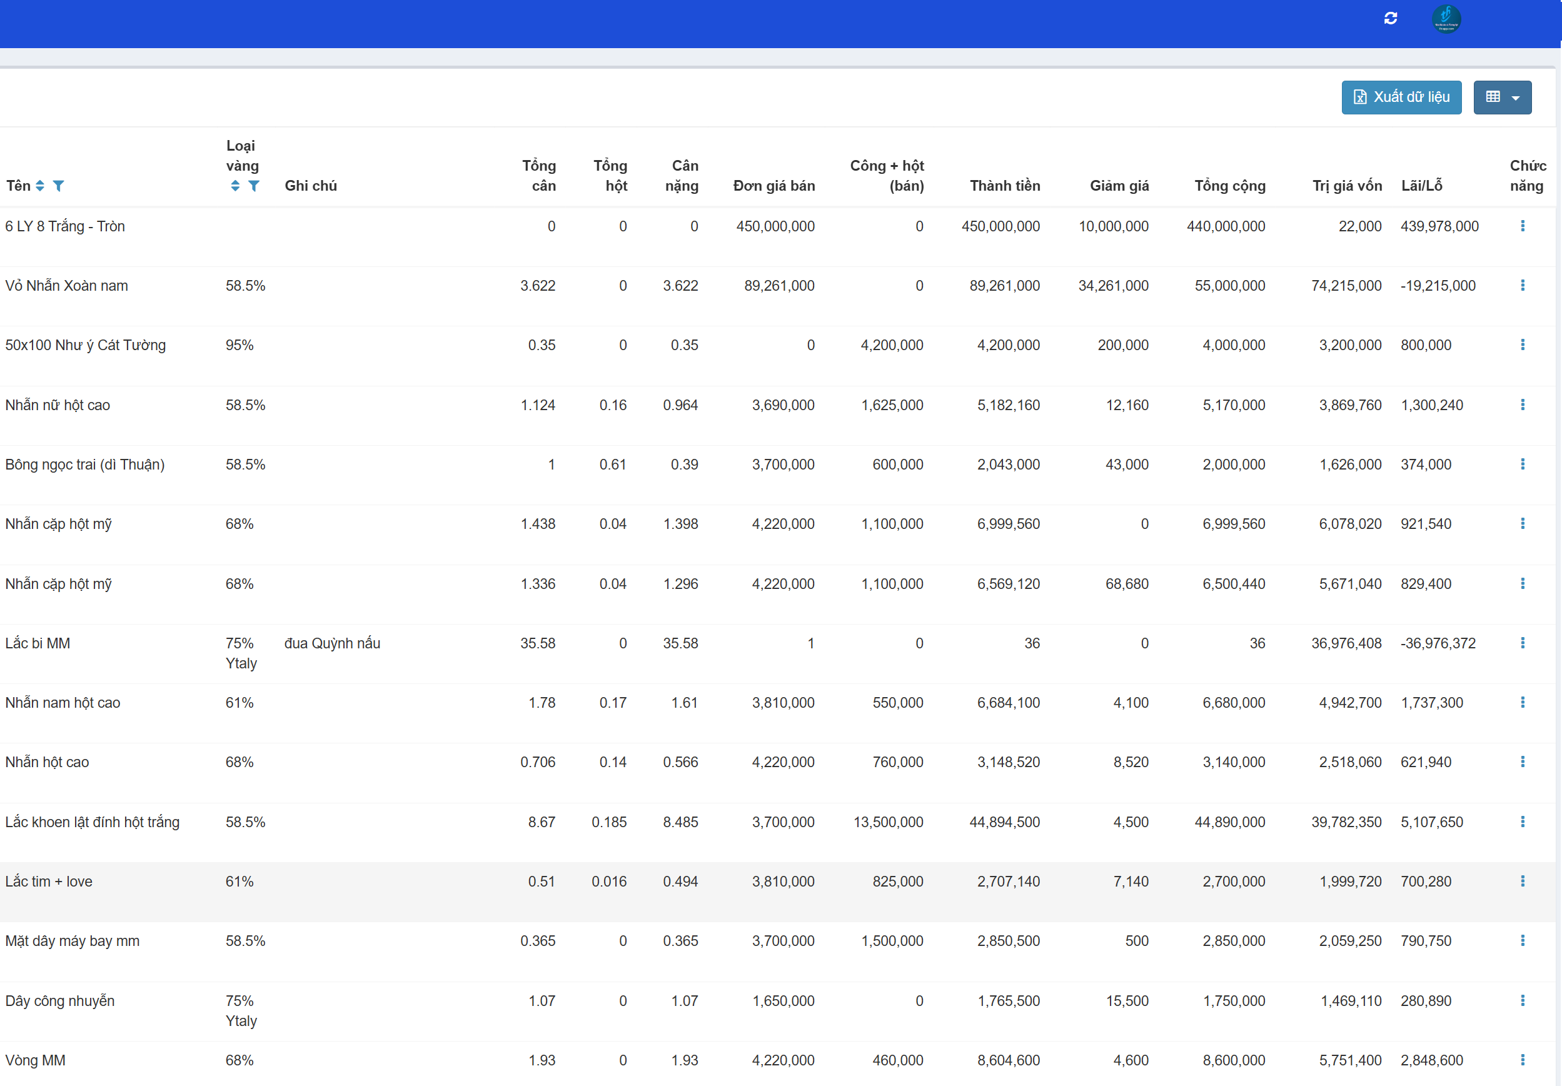The image size is (1562, 1086).
Task: Open actions menu for Nhẫn cặp hột mỹ 6,500,440 row
Action: pyautogui.click(x=1523, y=583)
